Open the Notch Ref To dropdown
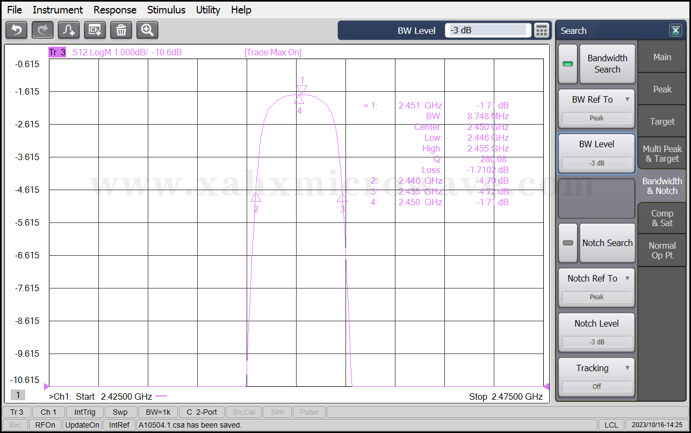Image resolution: width=691 pixels, height=433 pixels. [x=596, y=287]
